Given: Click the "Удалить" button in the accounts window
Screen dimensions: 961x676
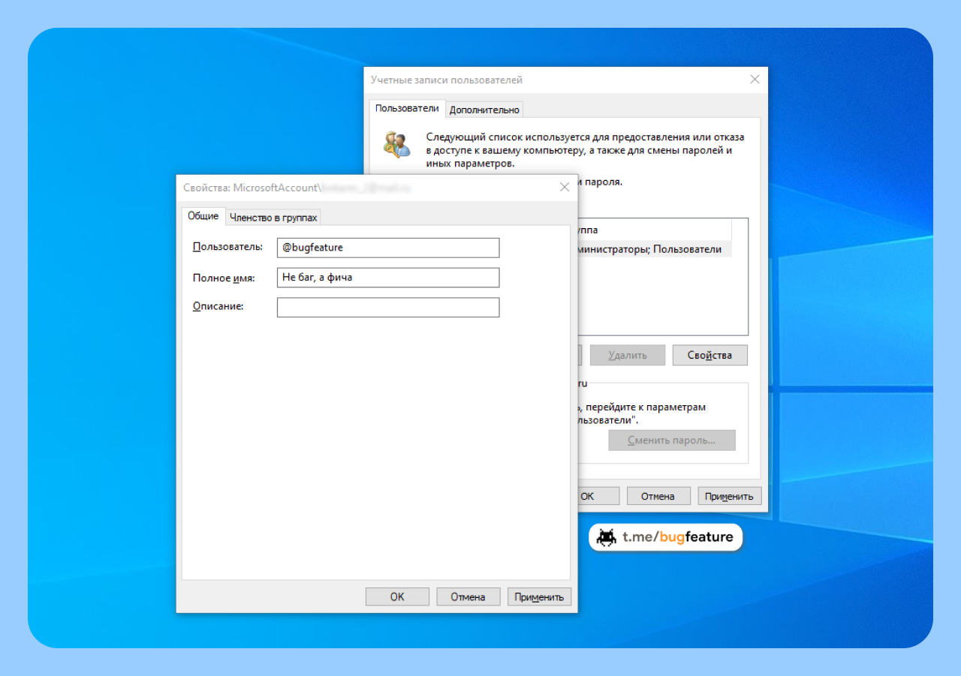Looking at the screenshot, I should pyautogui.click(x=627, y=355).
